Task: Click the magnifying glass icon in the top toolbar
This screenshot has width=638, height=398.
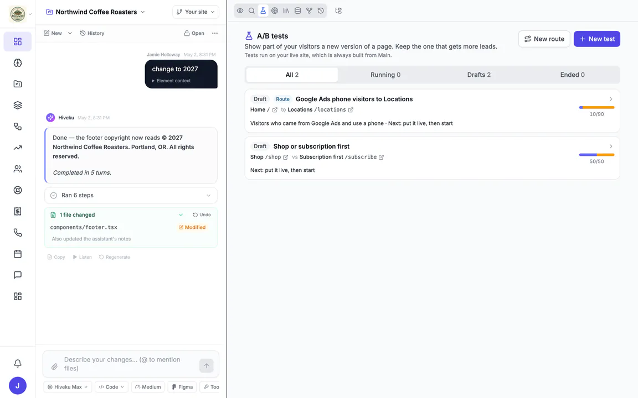Action: [251, 11]
